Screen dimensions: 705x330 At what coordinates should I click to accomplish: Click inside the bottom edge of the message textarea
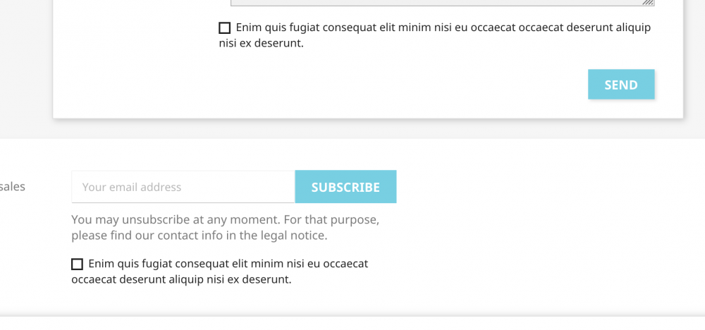pyautogui.click(x=443, y=3)
